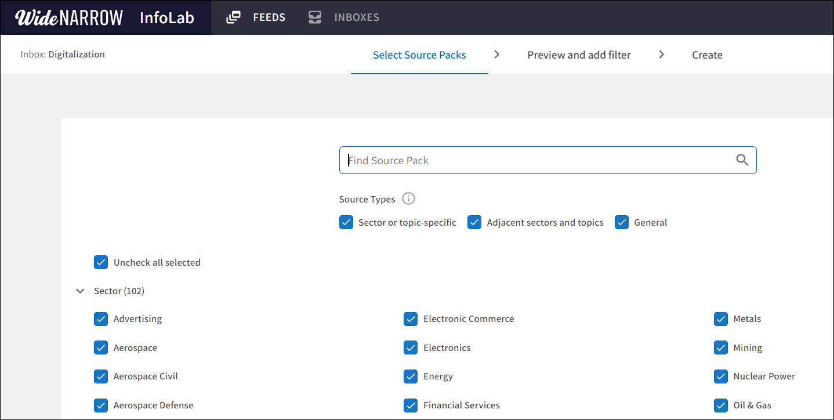Viewport: 834px width, 420px height.
Task: Deselect the Nuclear Power source pack
Action: click(x=721, y=376)
